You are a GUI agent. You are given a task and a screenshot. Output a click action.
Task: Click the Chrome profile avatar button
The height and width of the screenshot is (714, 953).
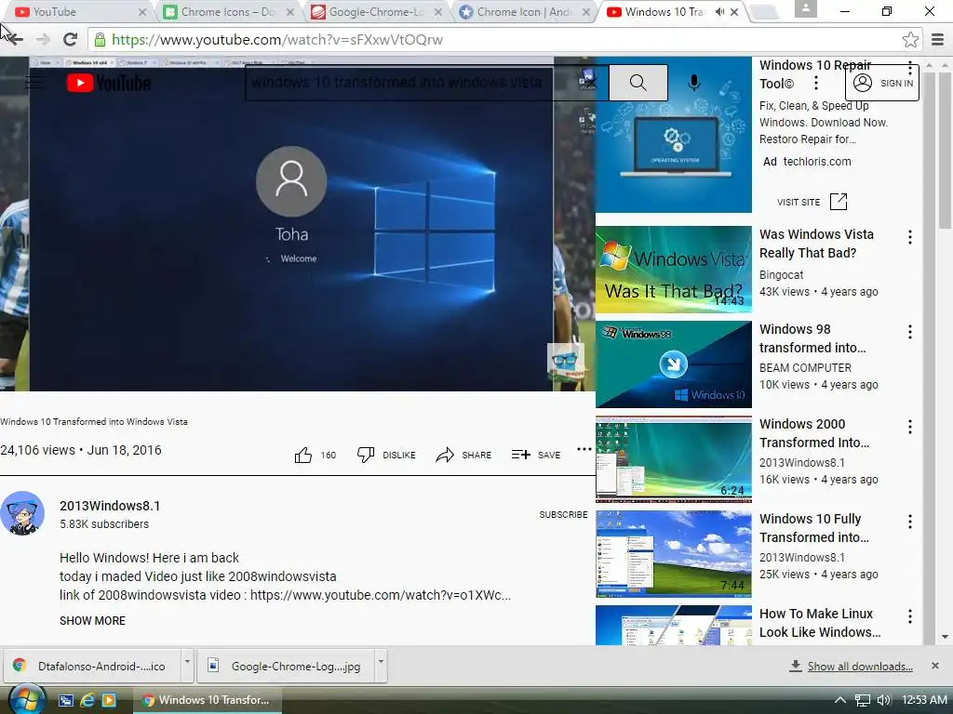(805, 8)
